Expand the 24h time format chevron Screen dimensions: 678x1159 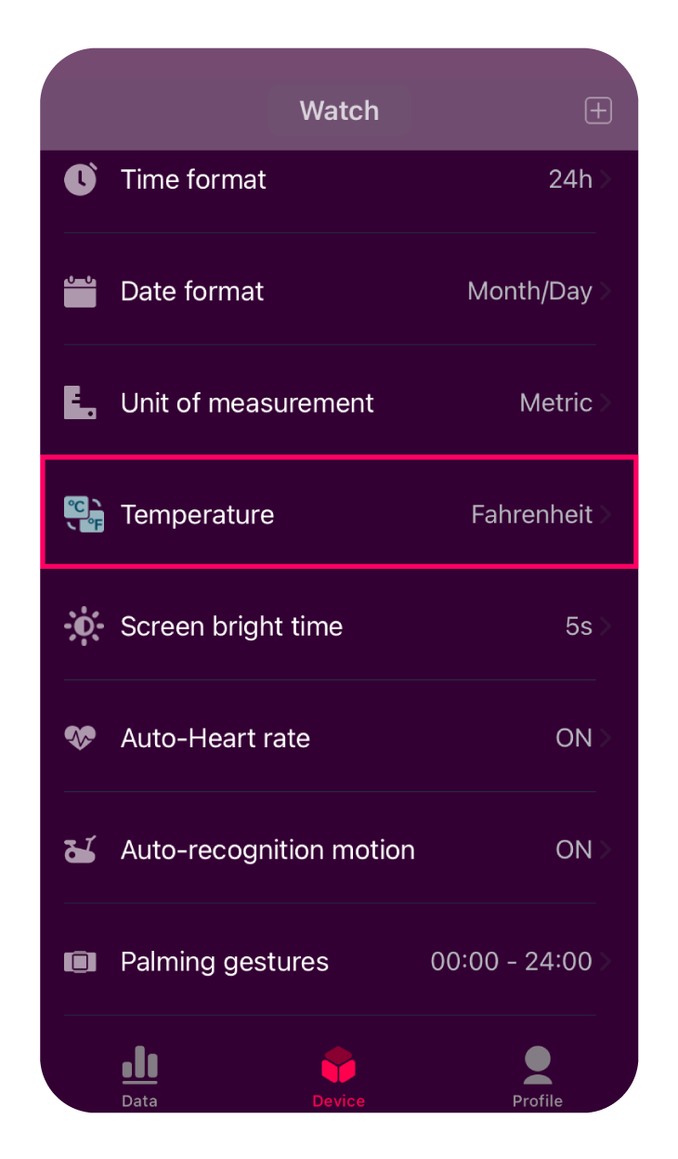[x=606, y=179]
